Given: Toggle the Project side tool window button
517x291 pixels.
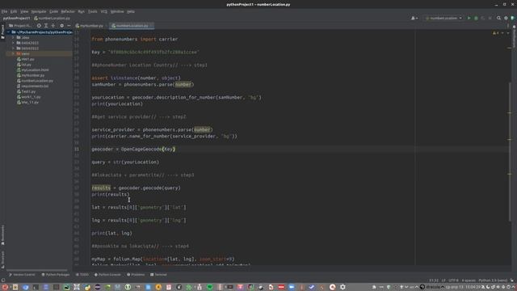Looking at the screenshot, I should pos(2,32).
